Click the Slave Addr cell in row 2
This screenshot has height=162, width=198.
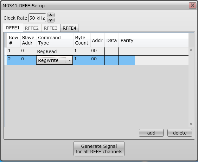28,60
